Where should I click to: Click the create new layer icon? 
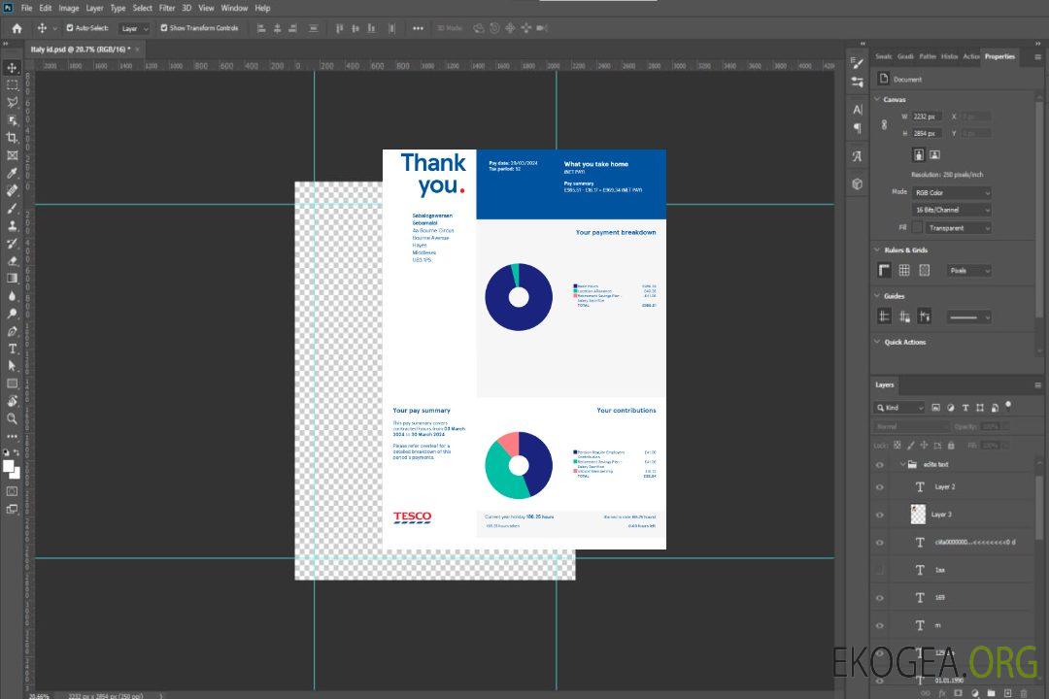click(x=1007, y=693)
